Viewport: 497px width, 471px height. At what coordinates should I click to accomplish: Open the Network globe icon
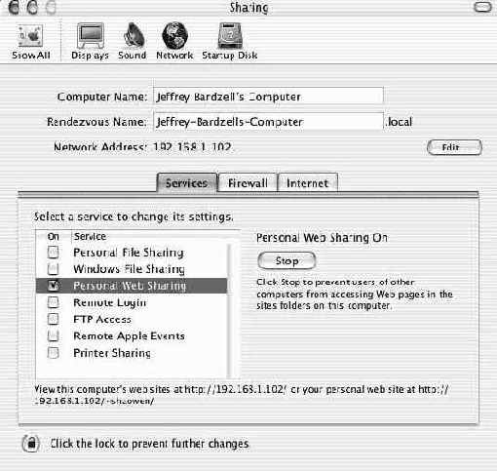[174, 36]
